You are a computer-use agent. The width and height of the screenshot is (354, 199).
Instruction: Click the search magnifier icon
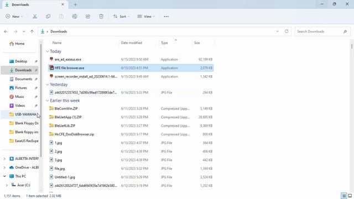[x=345, y=32]
